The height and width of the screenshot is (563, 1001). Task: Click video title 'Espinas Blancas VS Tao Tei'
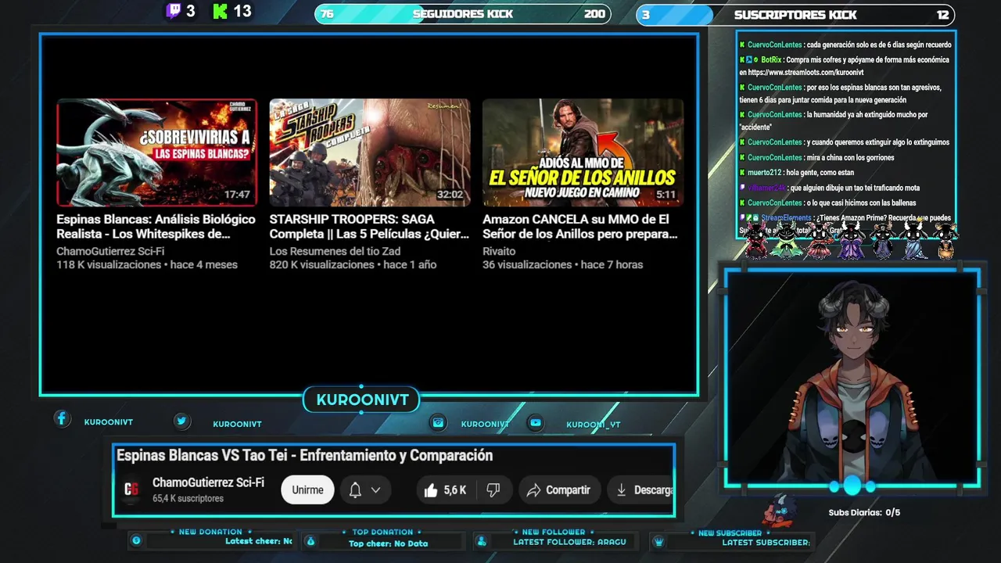pyautogui.click(x=304, y=455)
